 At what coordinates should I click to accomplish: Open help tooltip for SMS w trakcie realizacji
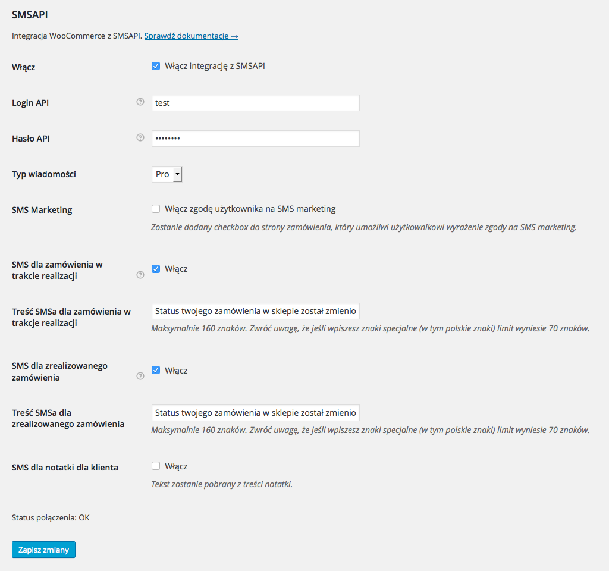pos(140,275)
